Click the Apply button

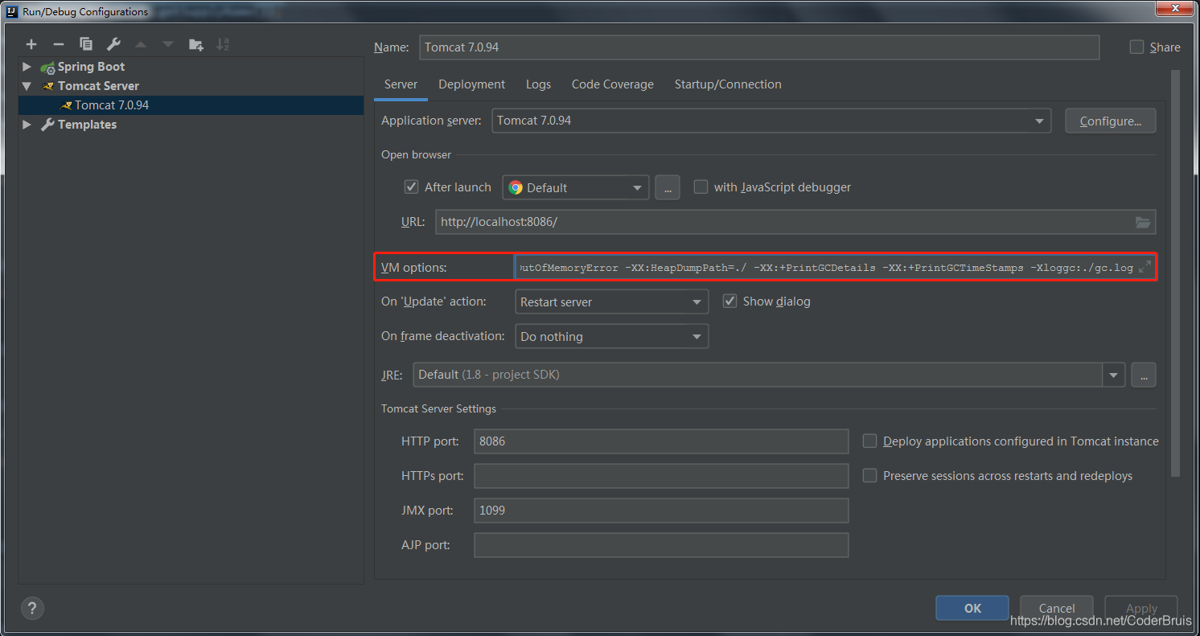[1141, 608]
